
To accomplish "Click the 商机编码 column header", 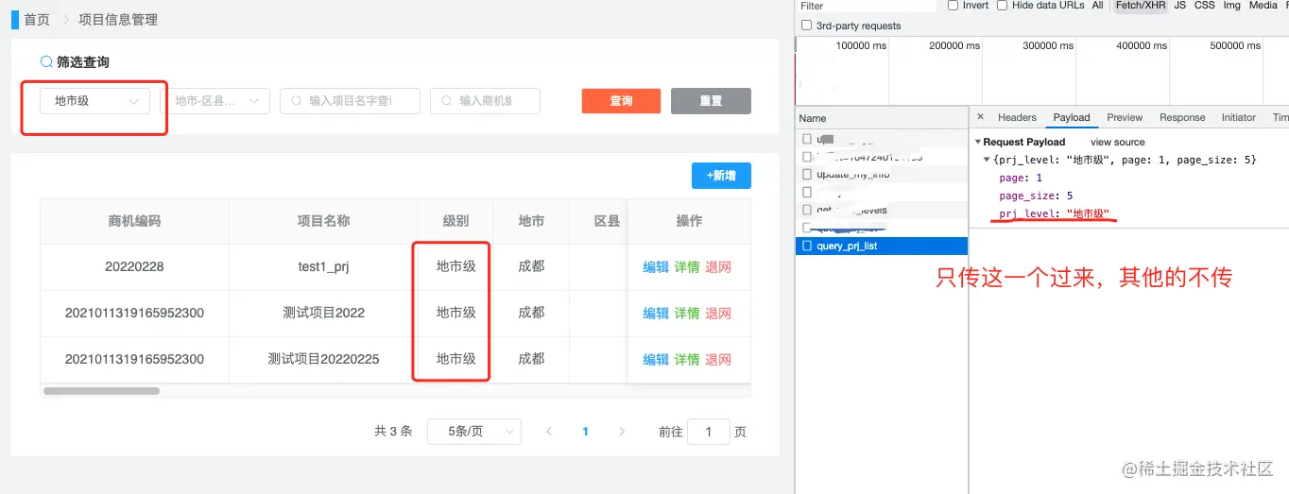I will (134, 221).
